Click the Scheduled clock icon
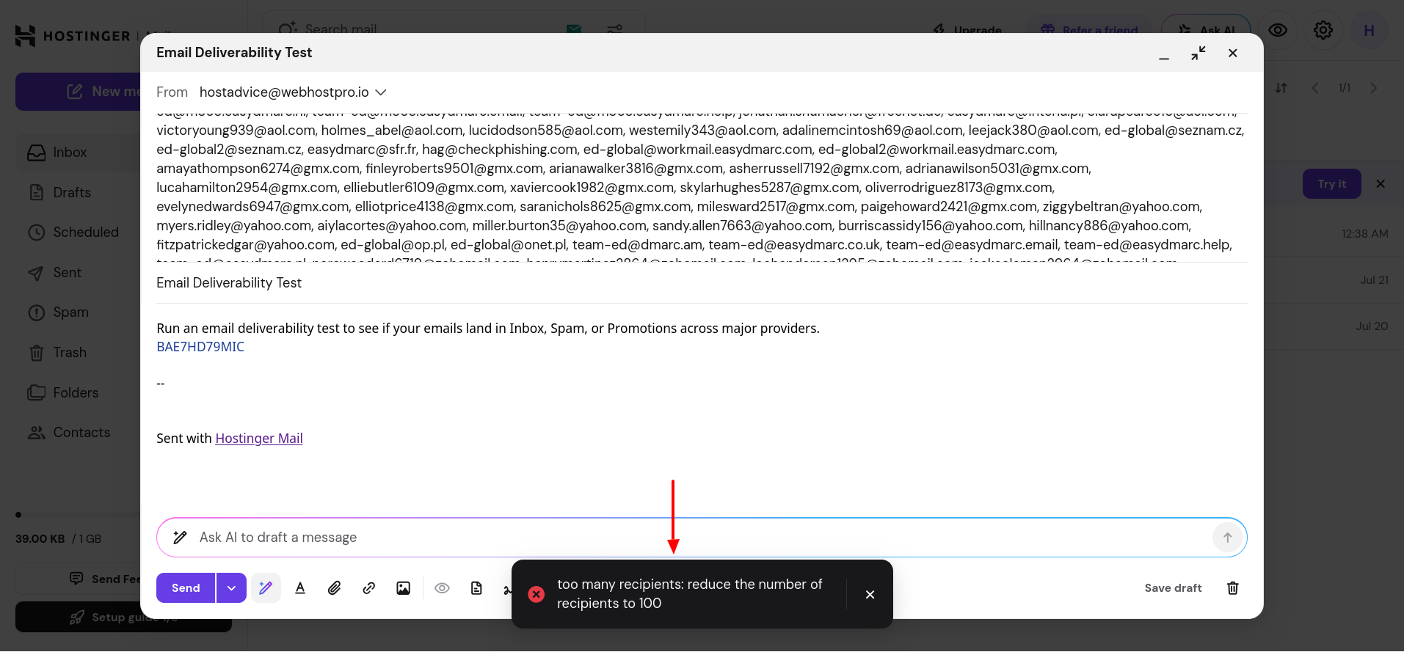The image size is (1404, 652). click(x=36, y=232)
